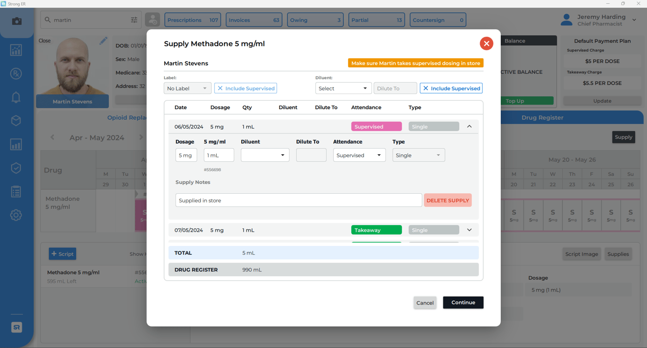
Task: Delete the supply with DELETE SUPPLY button
Action: (x=448, y=200)
